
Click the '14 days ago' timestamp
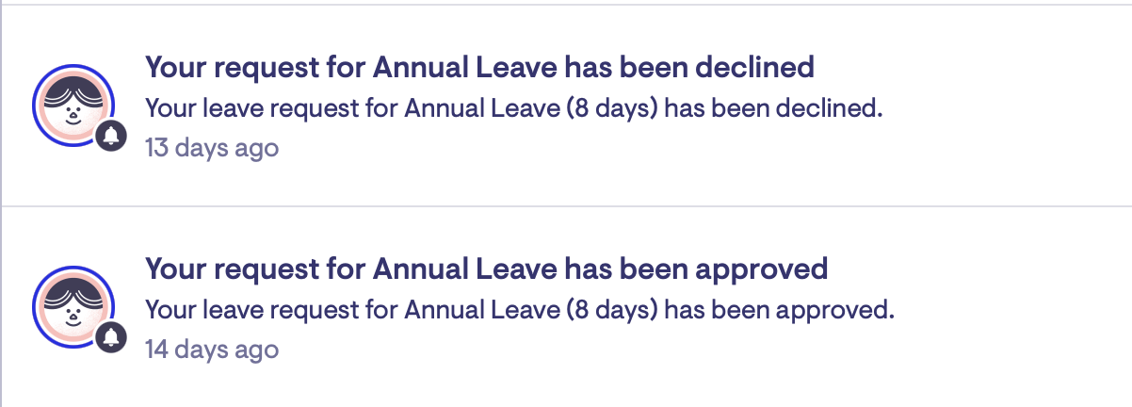211,350
